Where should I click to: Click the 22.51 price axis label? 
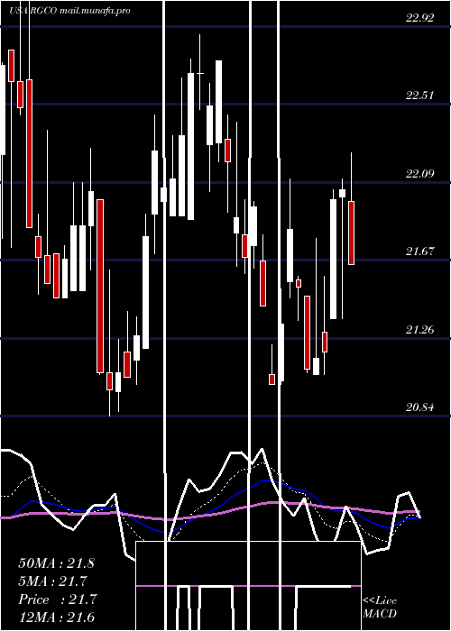pyautogui.click(x=420, y=96)
